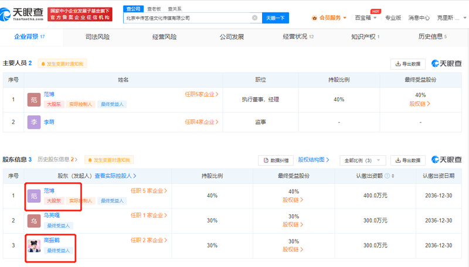Clear the search box with the X icon
This screenshot has width=469, height=267.
click(254, 18)
